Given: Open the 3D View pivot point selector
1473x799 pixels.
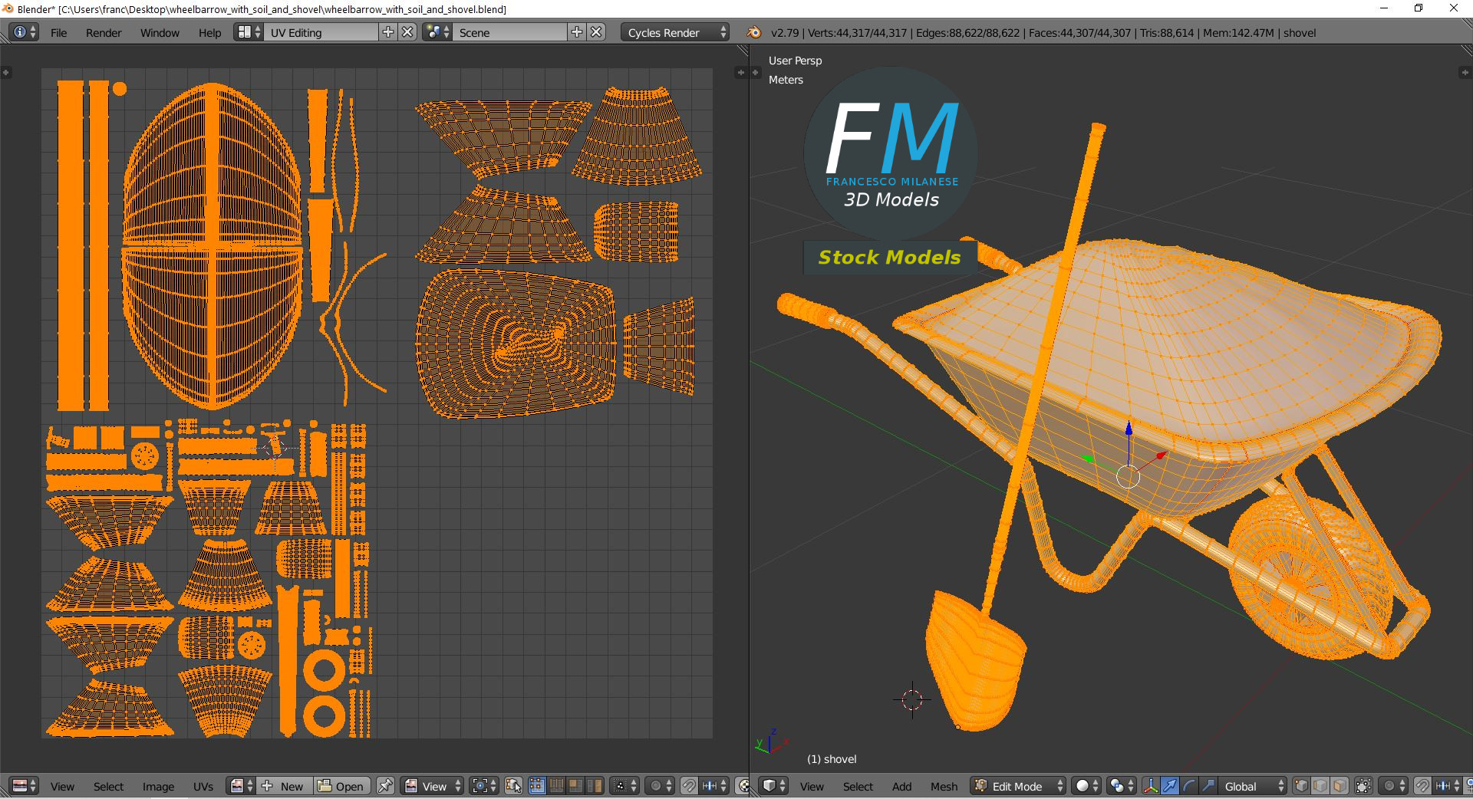Looking at the screenshot, I should point(1122,786).
